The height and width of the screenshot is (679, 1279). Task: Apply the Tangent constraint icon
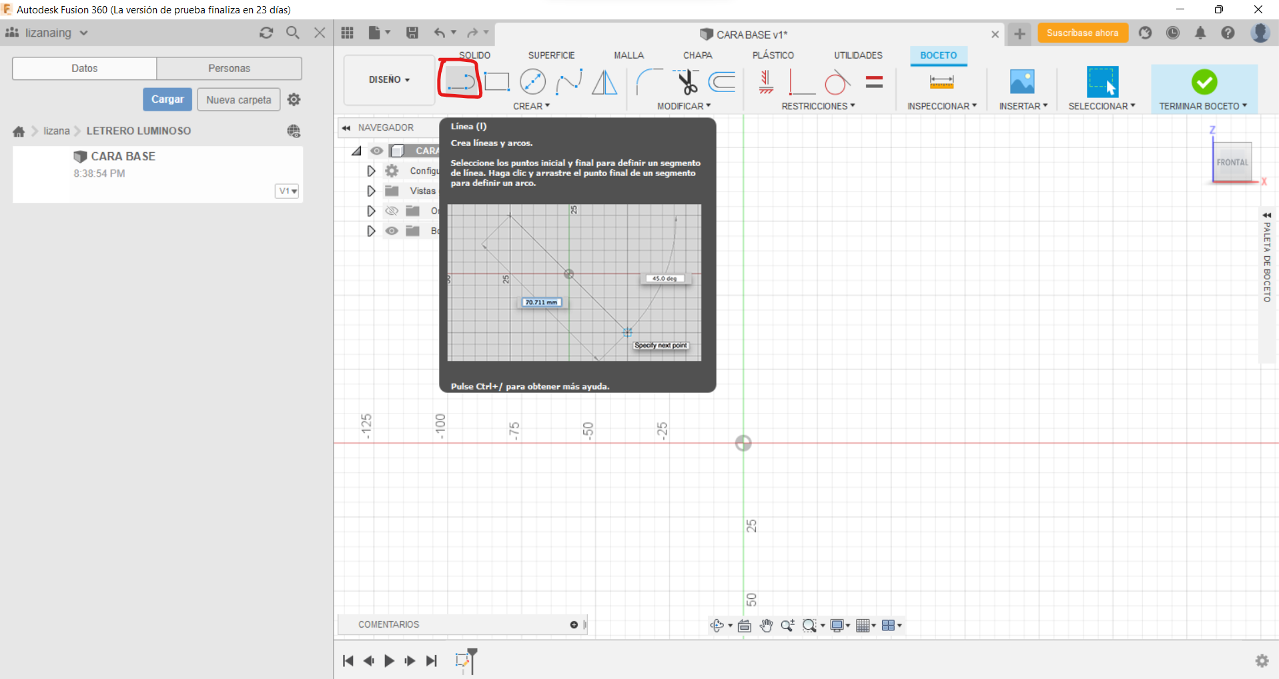click(x=837, y=82)
